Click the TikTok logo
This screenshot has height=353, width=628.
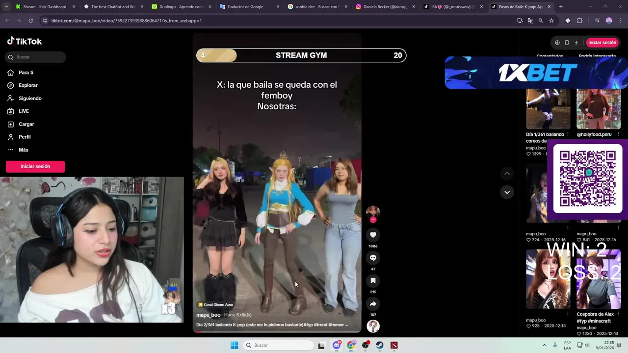[25, 41]
